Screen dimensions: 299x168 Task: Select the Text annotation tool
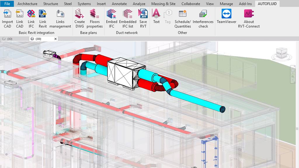coord(156,16)
